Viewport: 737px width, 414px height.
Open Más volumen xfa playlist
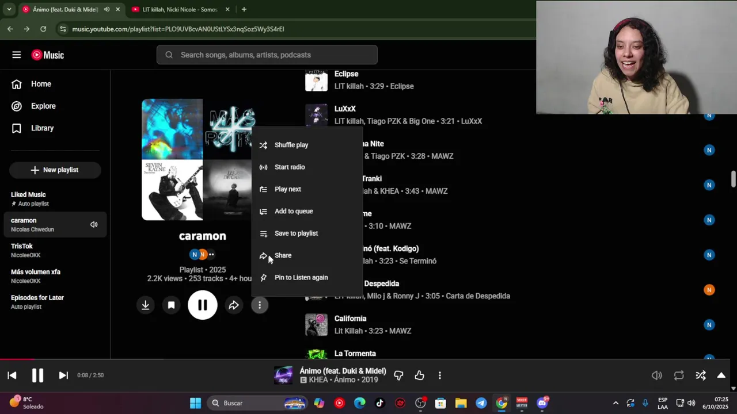click(x=55, y=276)
